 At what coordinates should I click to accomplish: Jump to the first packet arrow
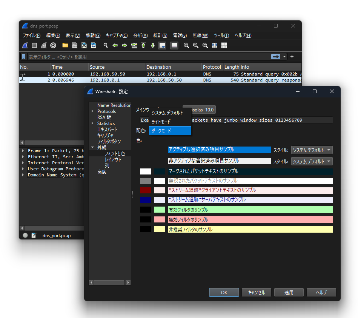pos(143,45)
